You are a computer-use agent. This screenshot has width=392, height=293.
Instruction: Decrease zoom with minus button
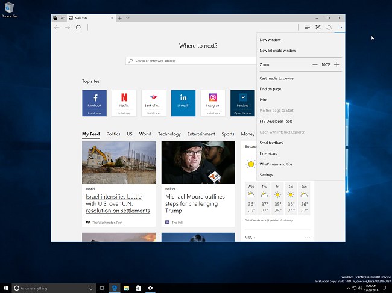point(315,64)
